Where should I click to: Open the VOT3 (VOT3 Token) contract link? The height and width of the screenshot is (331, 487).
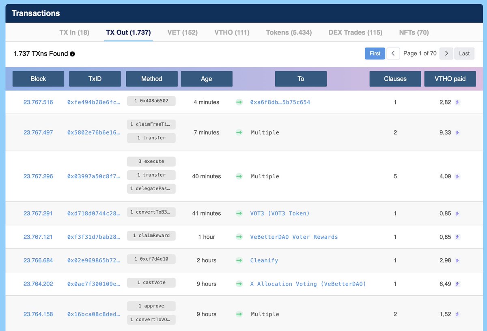point(280,213)
